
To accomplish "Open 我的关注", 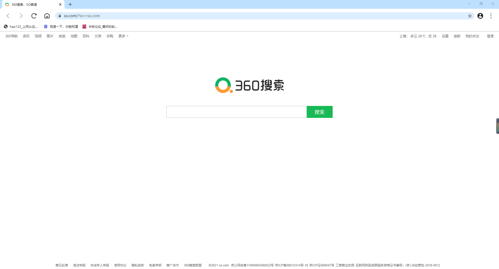I will (x=472, y=36).
